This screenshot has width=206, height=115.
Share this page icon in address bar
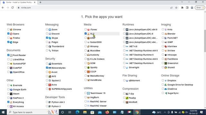(171, 8)
